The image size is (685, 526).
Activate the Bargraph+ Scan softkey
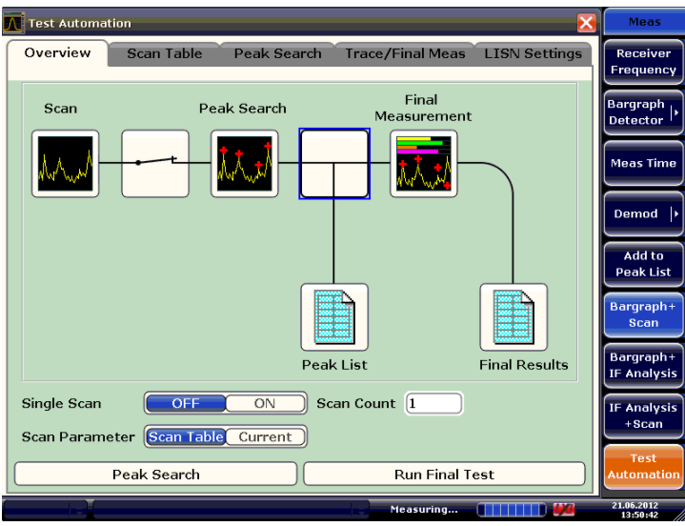click(643, 314)
